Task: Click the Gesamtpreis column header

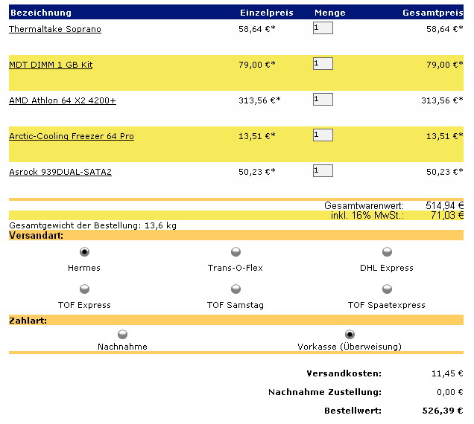Action: [433, 13]
